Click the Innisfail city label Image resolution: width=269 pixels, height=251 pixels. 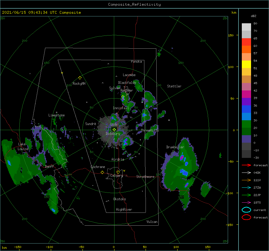121,108
